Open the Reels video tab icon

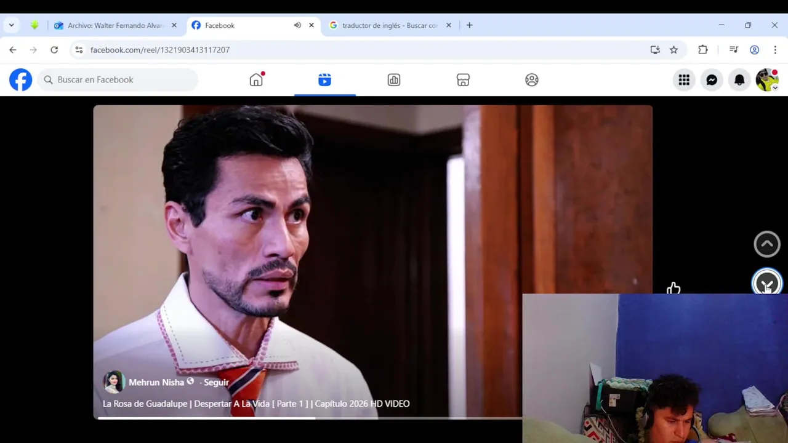point(325,79)
